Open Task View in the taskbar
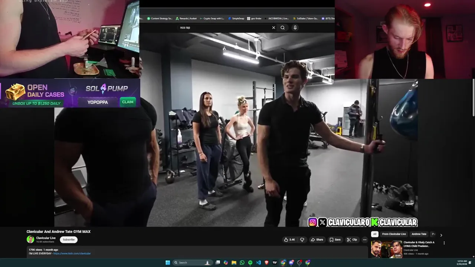Viewport: 475px width, 267px height. tap(218, 263)
